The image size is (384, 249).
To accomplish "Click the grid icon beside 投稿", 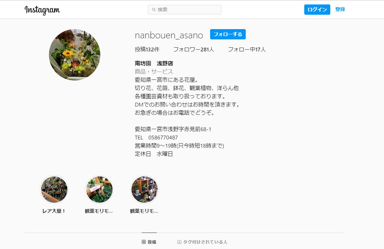I will click(144, 242).
